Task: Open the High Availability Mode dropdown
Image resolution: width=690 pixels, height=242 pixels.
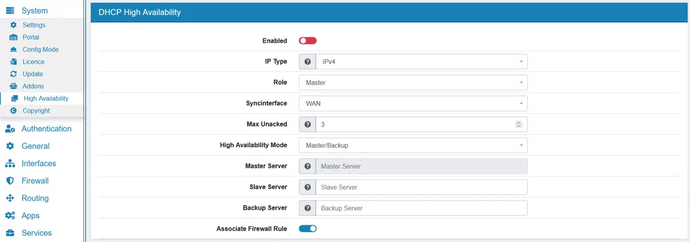Action: [413, 145]
